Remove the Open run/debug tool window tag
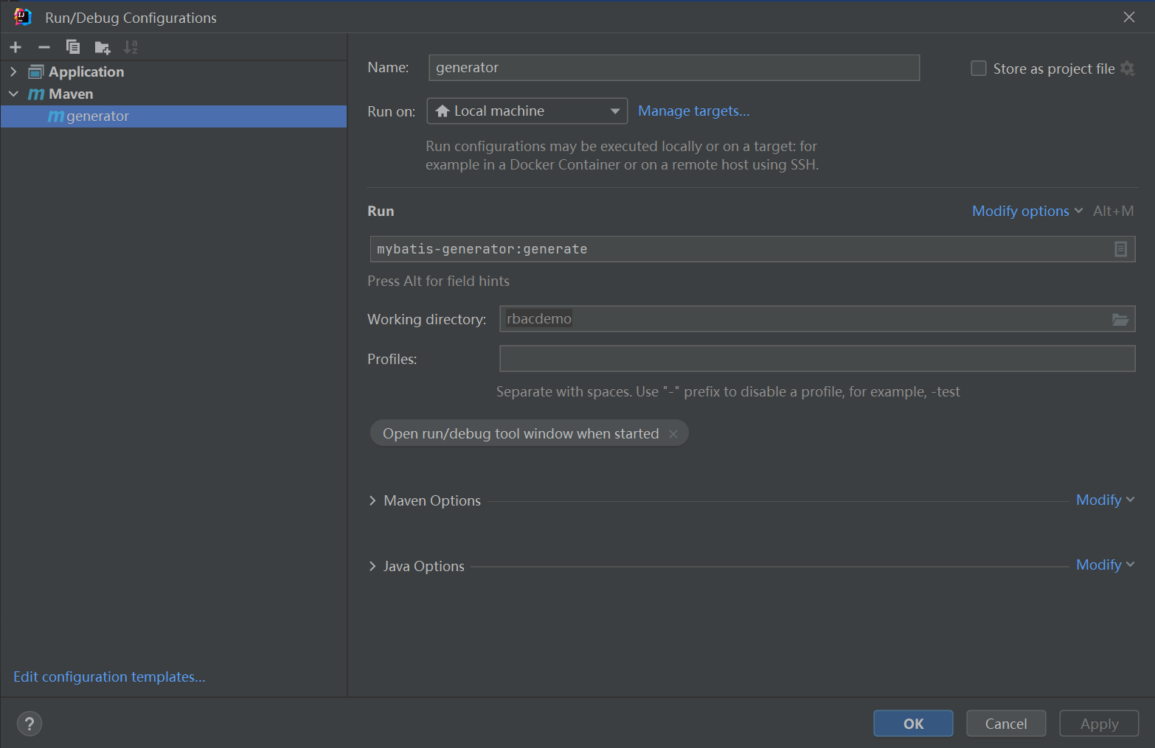The image size is (1155, 748). tap(673, 434)
